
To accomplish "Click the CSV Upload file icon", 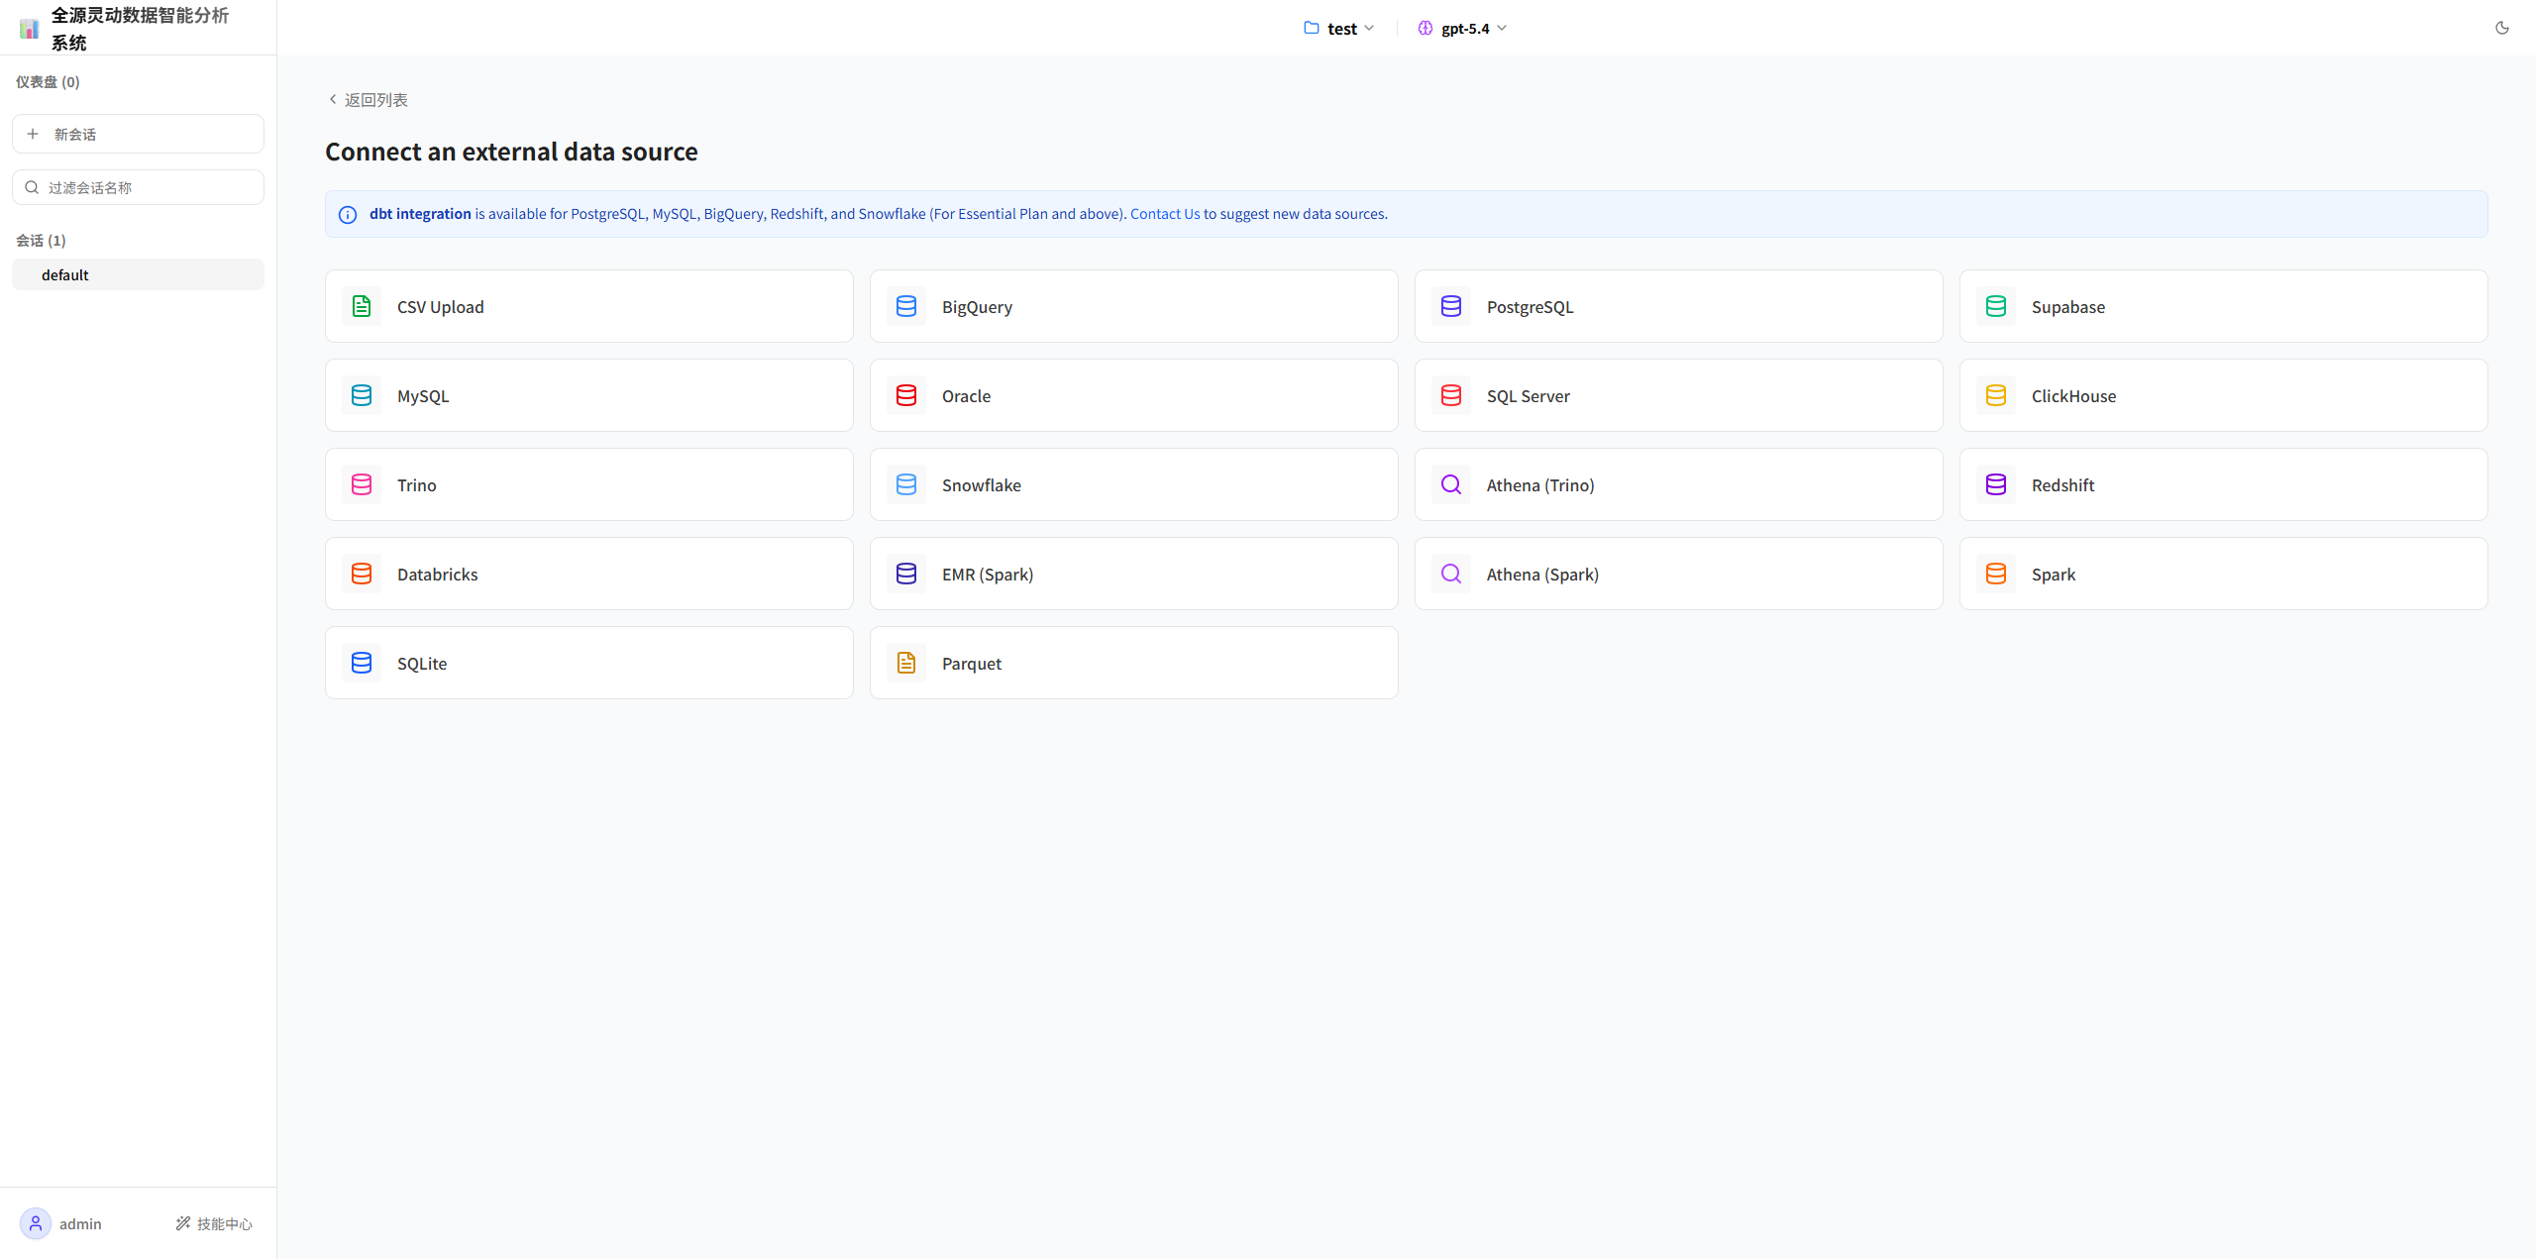I will (362, 306).
